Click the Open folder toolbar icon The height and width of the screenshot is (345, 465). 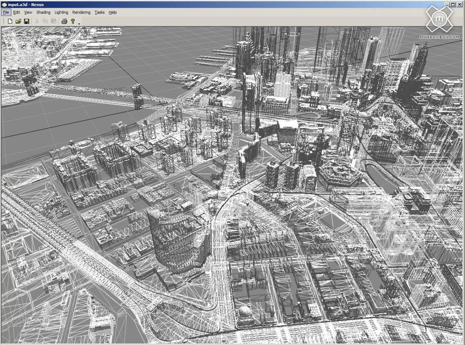[x=18, y=21]
